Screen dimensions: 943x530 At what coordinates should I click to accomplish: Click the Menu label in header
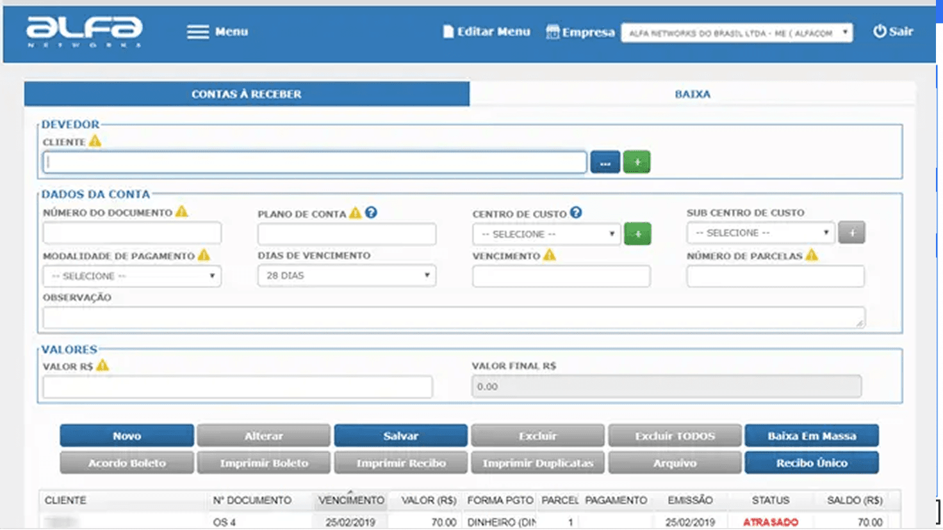[x=231, y=31]
